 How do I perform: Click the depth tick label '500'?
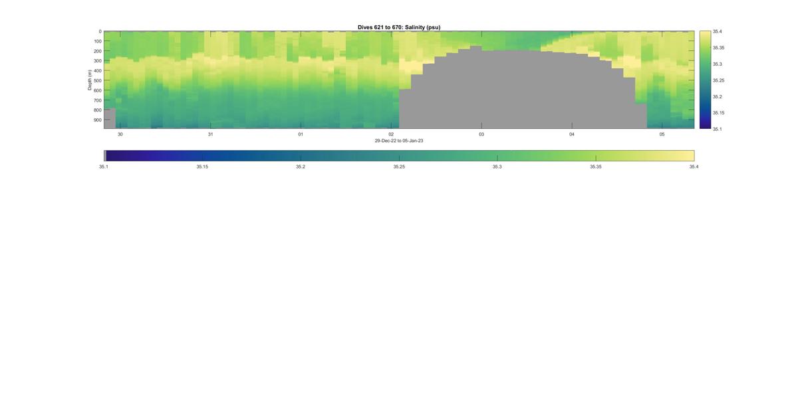point(97,81)
